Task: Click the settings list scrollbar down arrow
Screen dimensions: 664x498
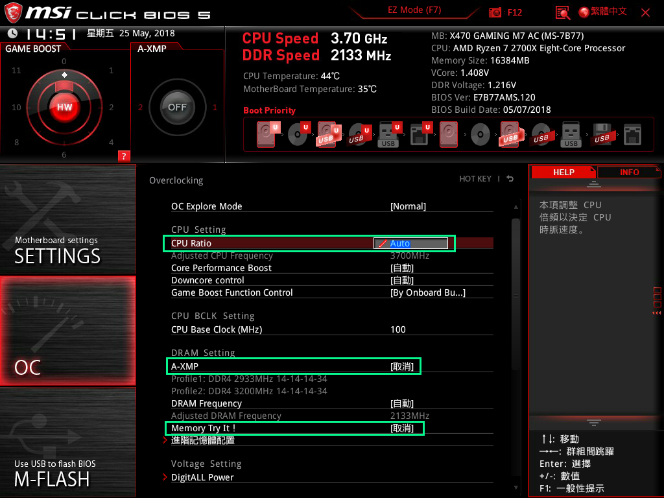Action: (516, 488)
